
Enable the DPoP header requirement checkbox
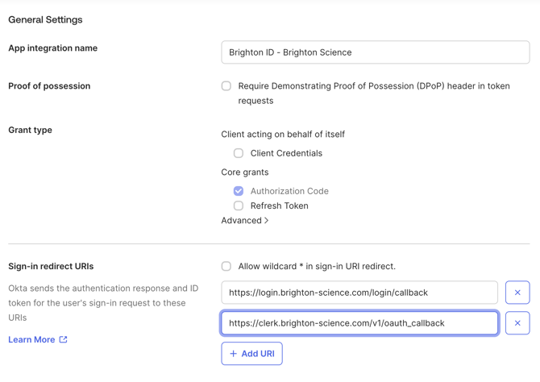pyautogui.click(x=226, y=86)
